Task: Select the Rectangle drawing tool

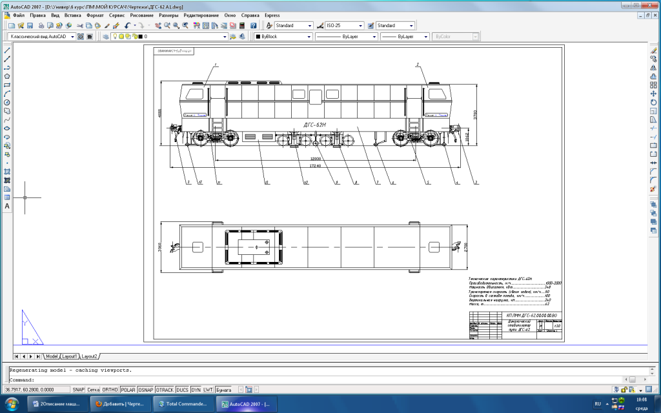Action: click(x=7, y=85)
